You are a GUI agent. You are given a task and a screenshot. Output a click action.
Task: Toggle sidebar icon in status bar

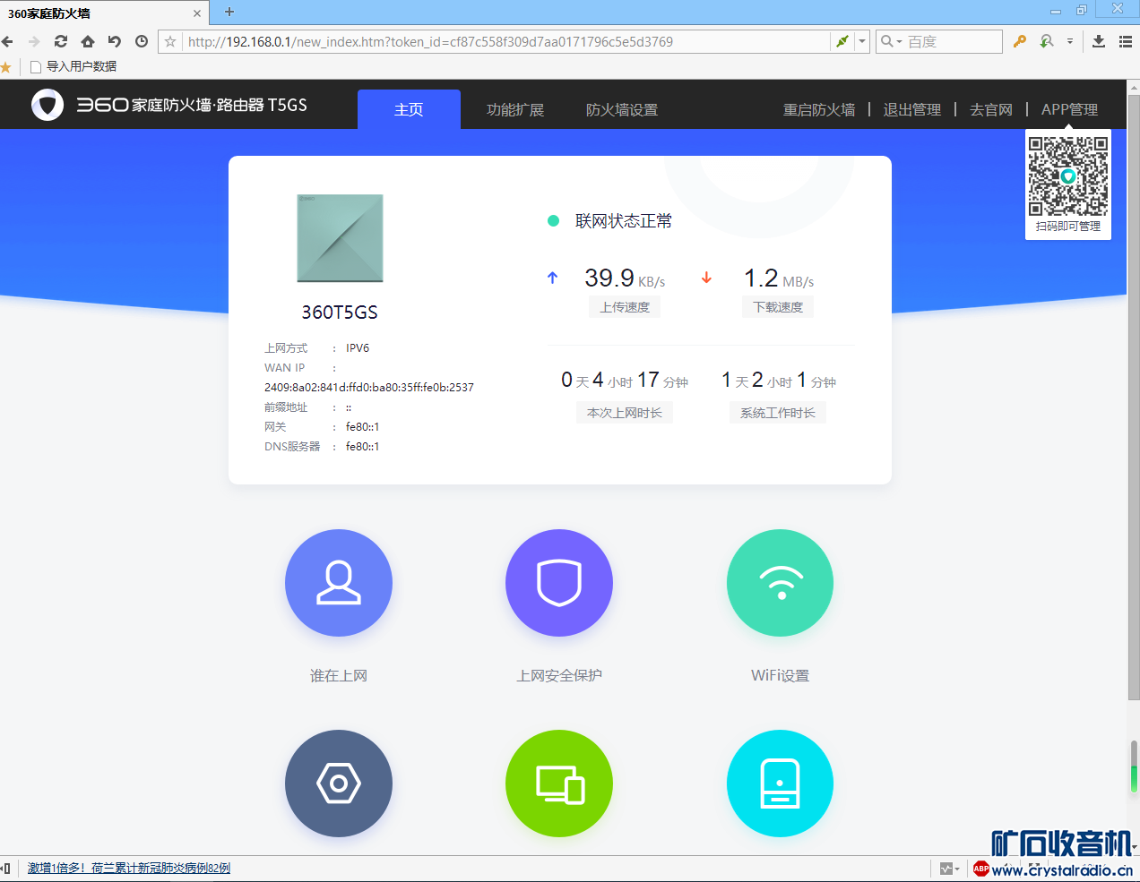[5, 869]
